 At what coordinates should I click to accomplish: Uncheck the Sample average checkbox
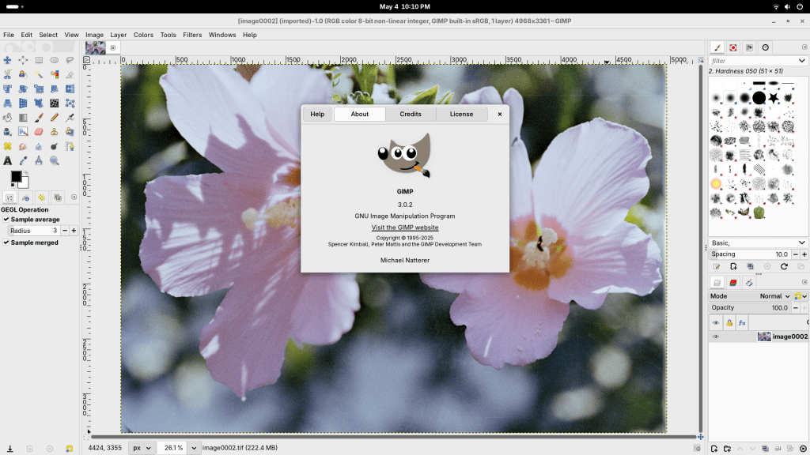click(6, 220)
